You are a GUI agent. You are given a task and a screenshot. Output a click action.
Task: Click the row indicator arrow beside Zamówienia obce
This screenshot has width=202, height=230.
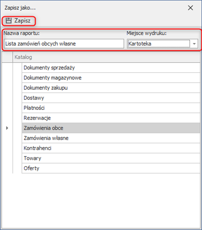[x=7, y=128]
